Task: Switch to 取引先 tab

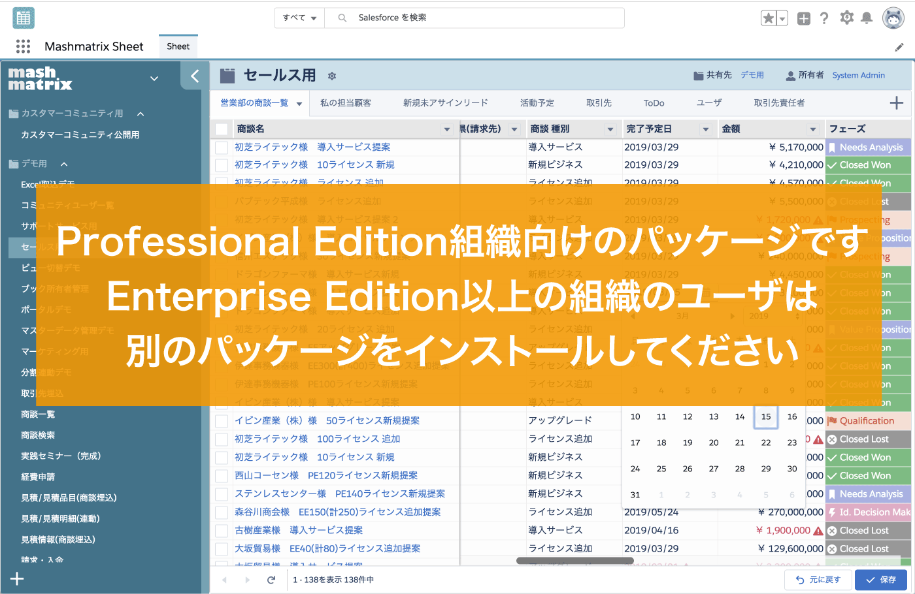Action: (x=599, y=103)
